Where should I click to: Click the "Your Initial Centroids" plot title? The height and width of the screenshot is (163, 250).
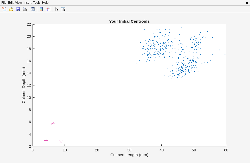(x=129, y=21)
